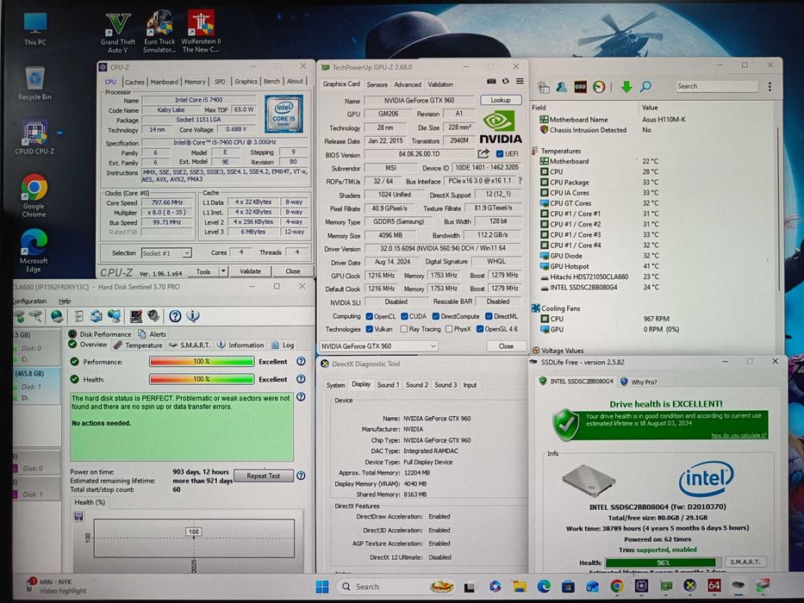Screen dimensions: 804x603
Task: Click the 'how do you calculate it?' link in SSDLife
Action: [739, 435]
